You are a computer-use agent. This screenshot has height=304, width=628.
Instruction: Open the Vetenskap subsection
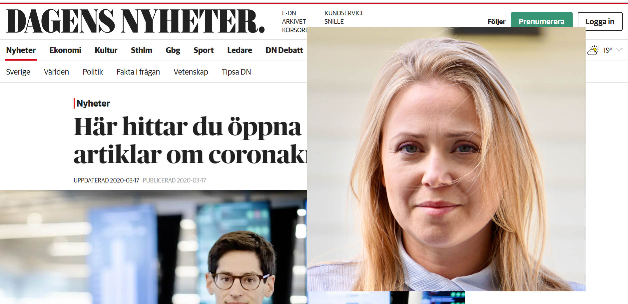(x=191, y=72)
